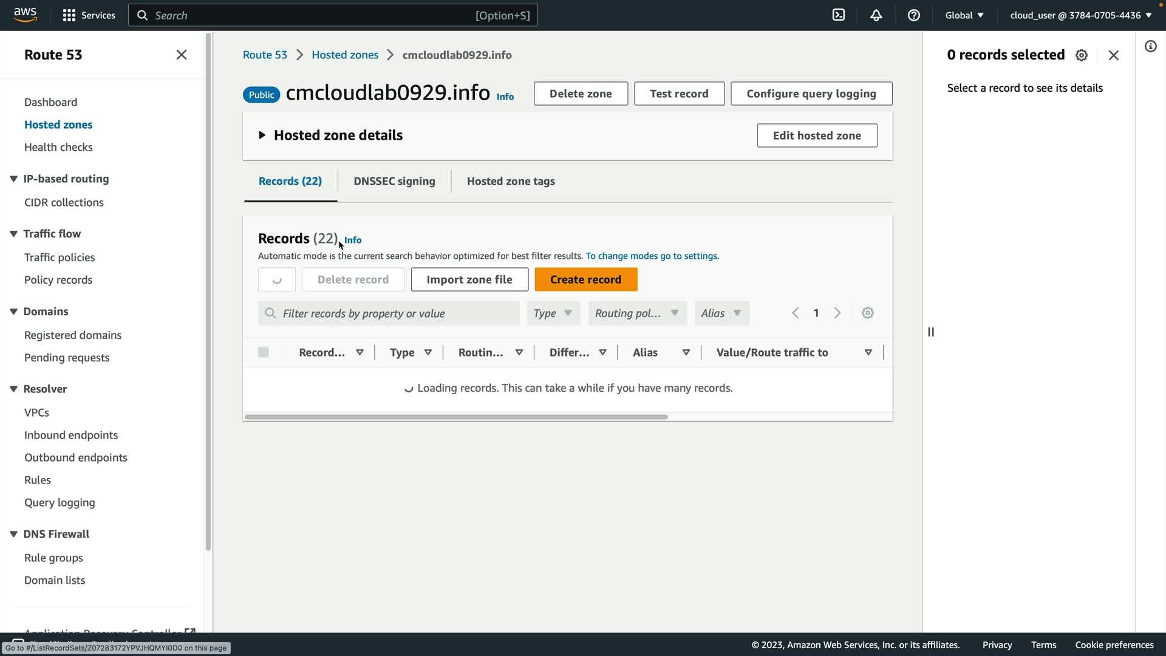The width and height of the screenshot is (1166, 656).
Task: Open the gear icon beside records selected
Action: click(x=1082, y=55)
